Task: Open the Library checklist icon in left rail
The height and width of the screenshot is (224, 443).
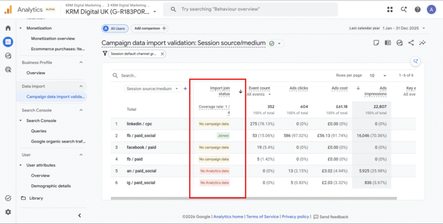Action: click(8, 198)
